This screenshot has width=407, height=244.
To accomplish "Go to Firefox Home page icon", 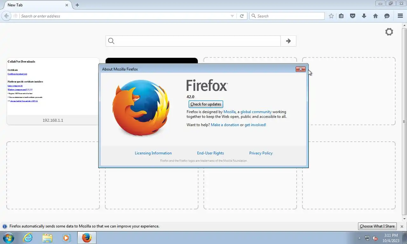I will point(376,16).
